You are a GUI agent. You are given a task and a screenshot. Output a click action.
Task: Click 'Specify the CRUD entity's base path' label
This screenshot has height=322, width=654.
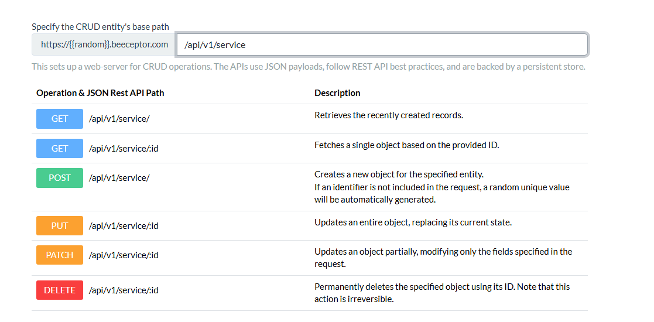[x=101, y=27]
